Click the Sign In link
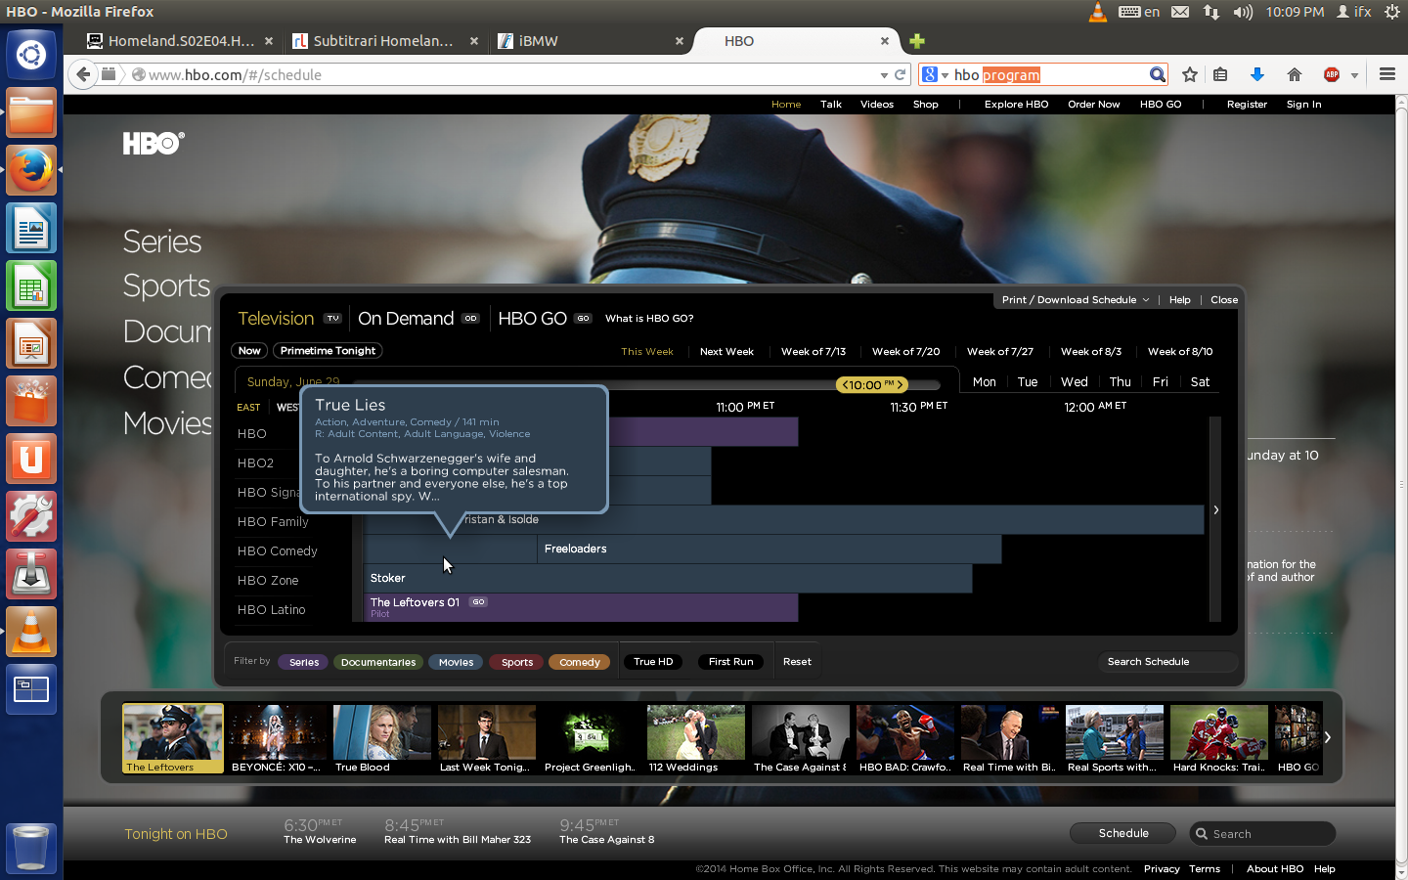Viewport: 1408px width, 880px height. [x=1303, y=105]
